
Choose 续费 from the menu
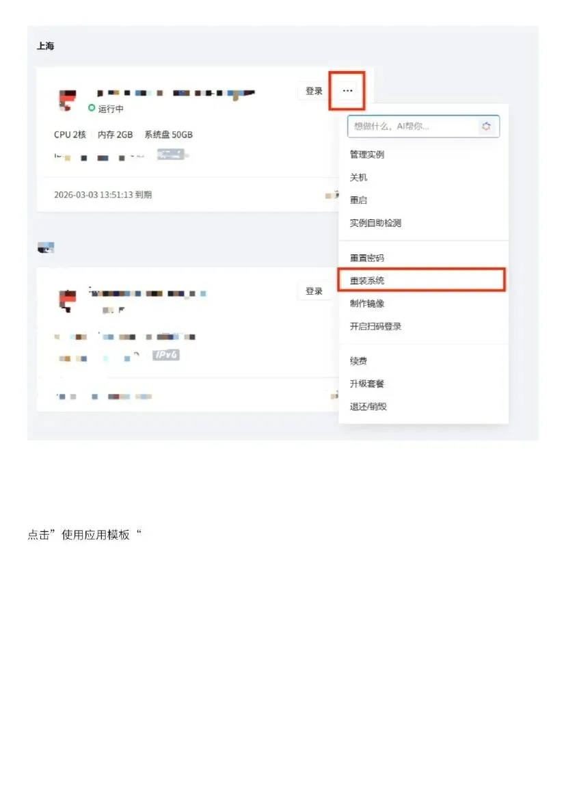(x=358, y=361)
